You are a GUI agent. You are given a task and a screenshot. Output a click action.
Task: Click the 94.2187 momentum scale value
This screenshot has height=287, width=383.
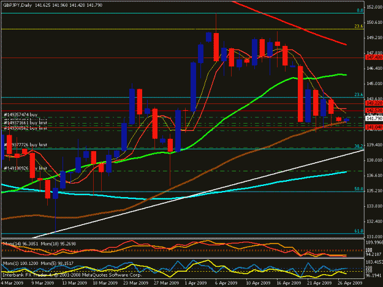pyautogui.click(x=374, y=255)
